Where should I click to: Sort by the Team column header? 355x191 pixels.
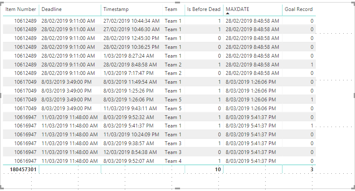(171, 9)
